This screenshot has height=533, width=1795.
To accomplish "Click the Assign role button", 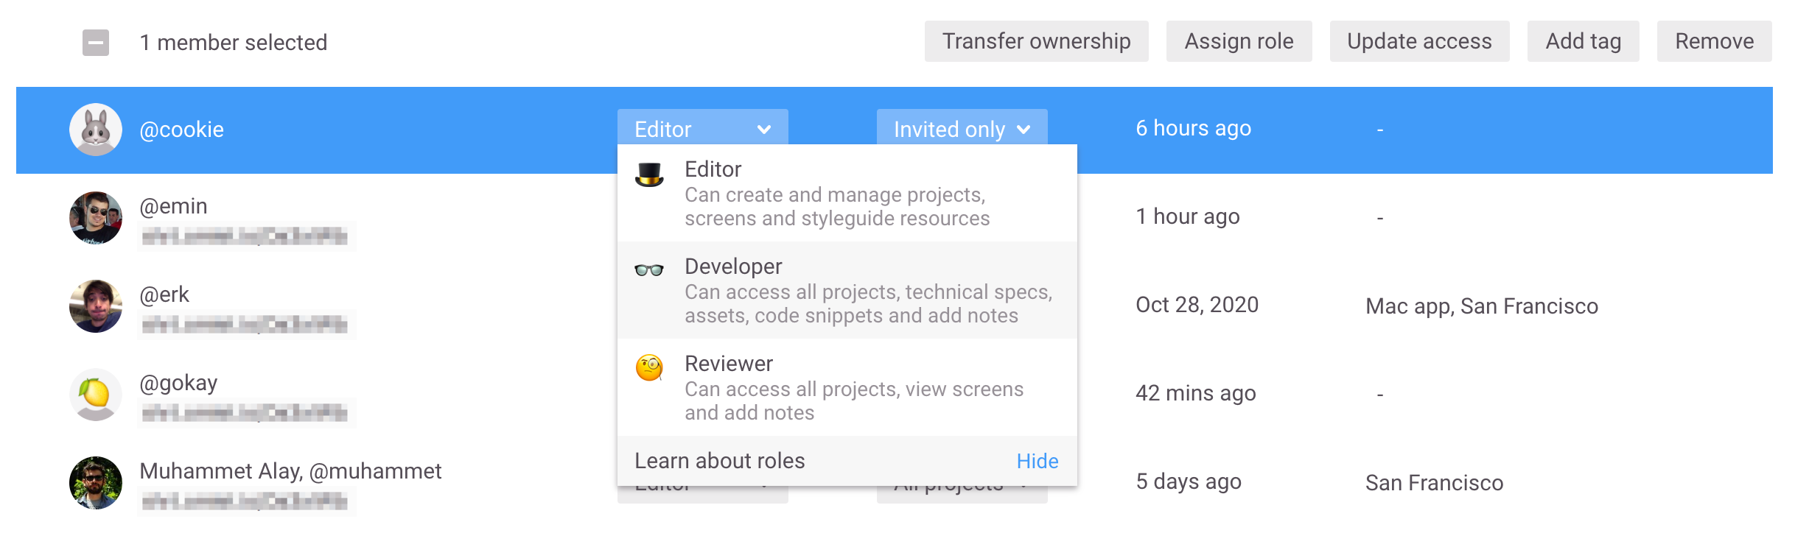I will tap(1239, 41).
